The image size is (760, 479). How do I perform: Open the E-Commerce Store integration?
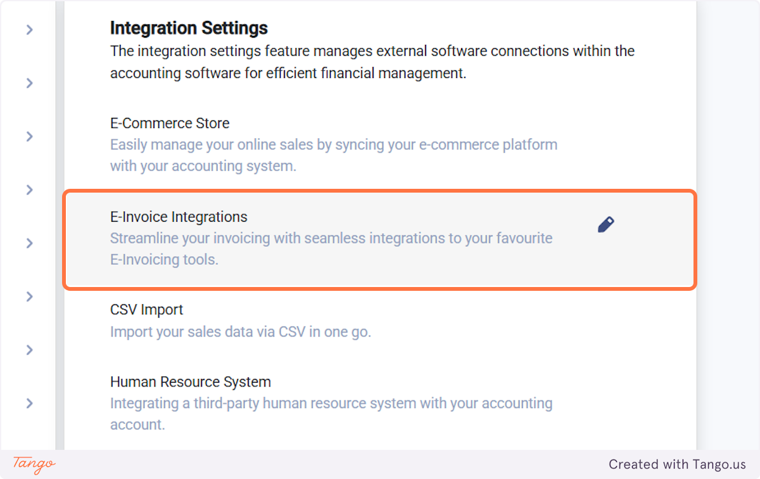170,123
